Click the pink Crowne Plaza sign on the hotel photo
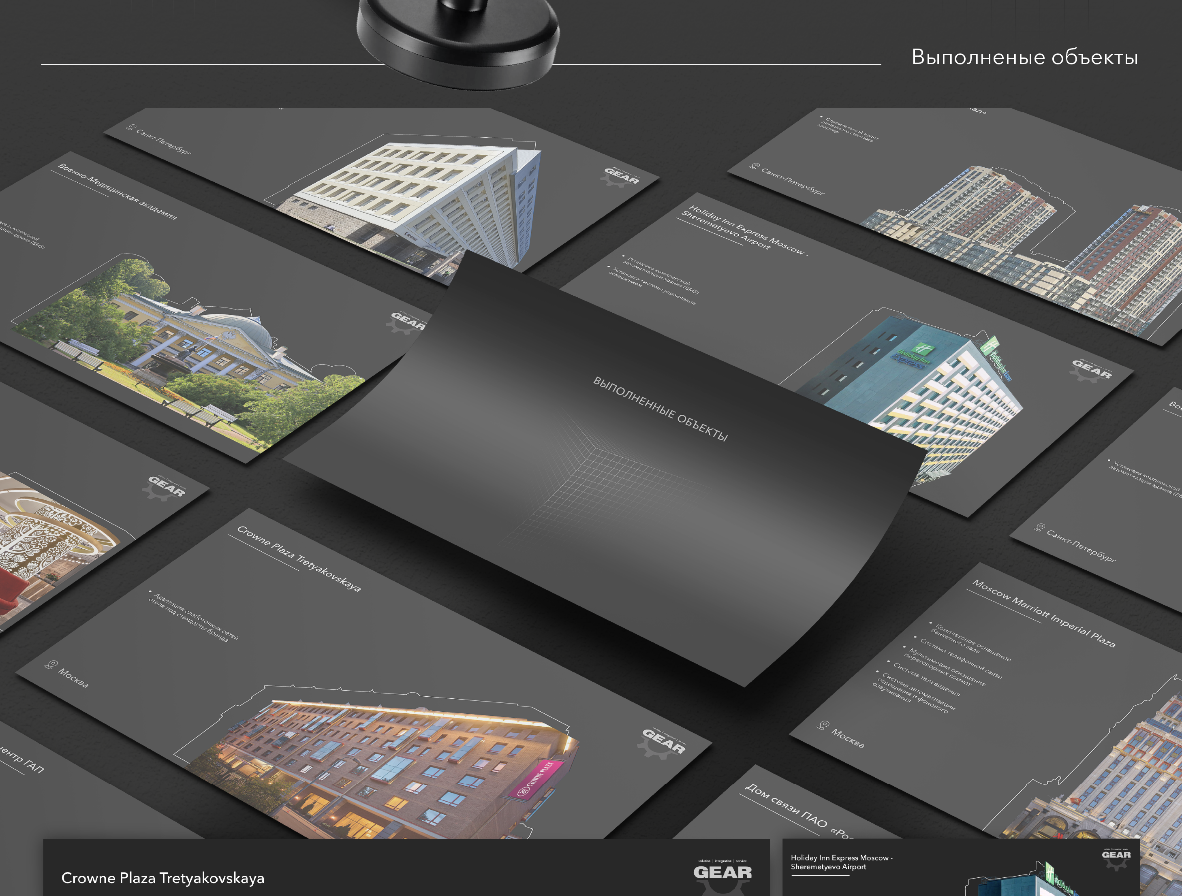The width and height of the screenshot is (1182, 896). coord(536,779)
